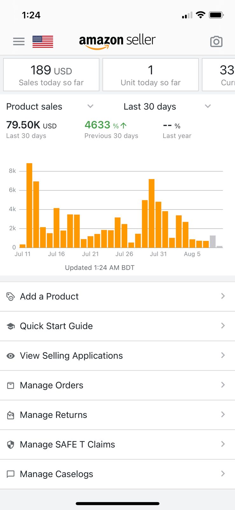The width and height of the screenshot is (235, 510).
Task: Tap the Manage Orders box icon
Action: click(10, 385)
